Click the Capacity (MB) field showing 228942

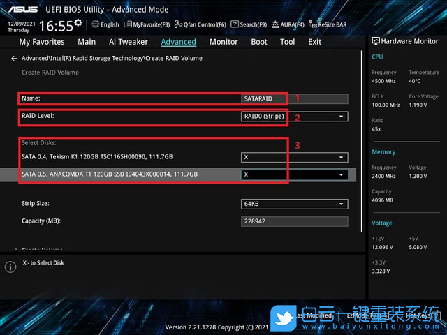(295, 221)
